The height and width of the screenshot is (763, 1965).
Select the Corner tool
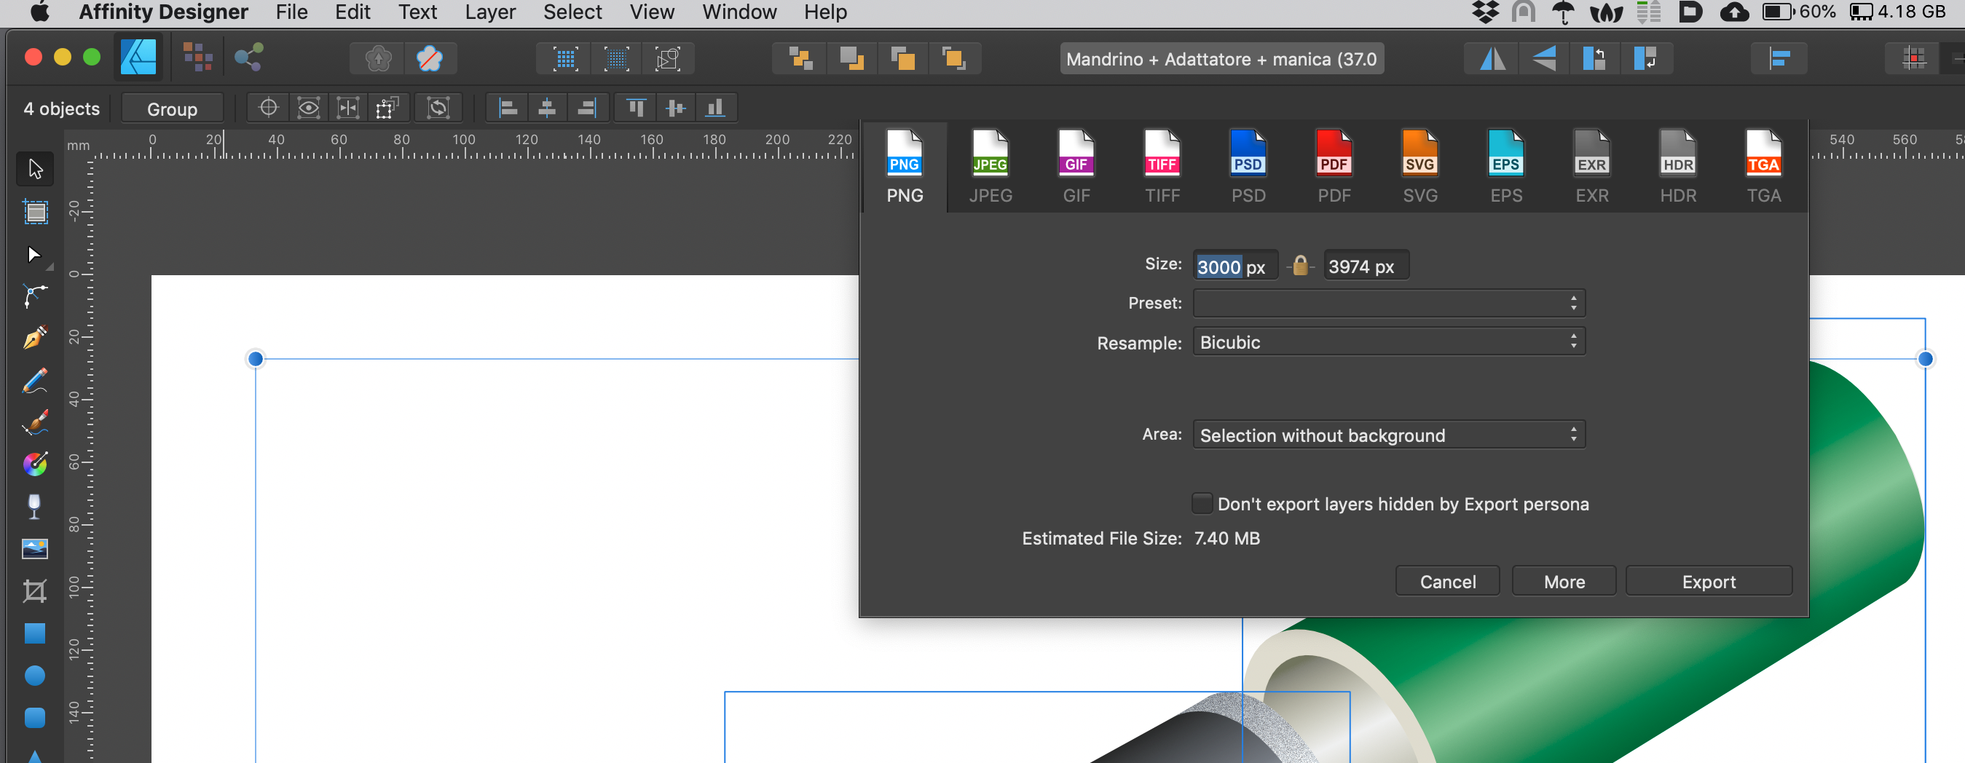point(35,296)
